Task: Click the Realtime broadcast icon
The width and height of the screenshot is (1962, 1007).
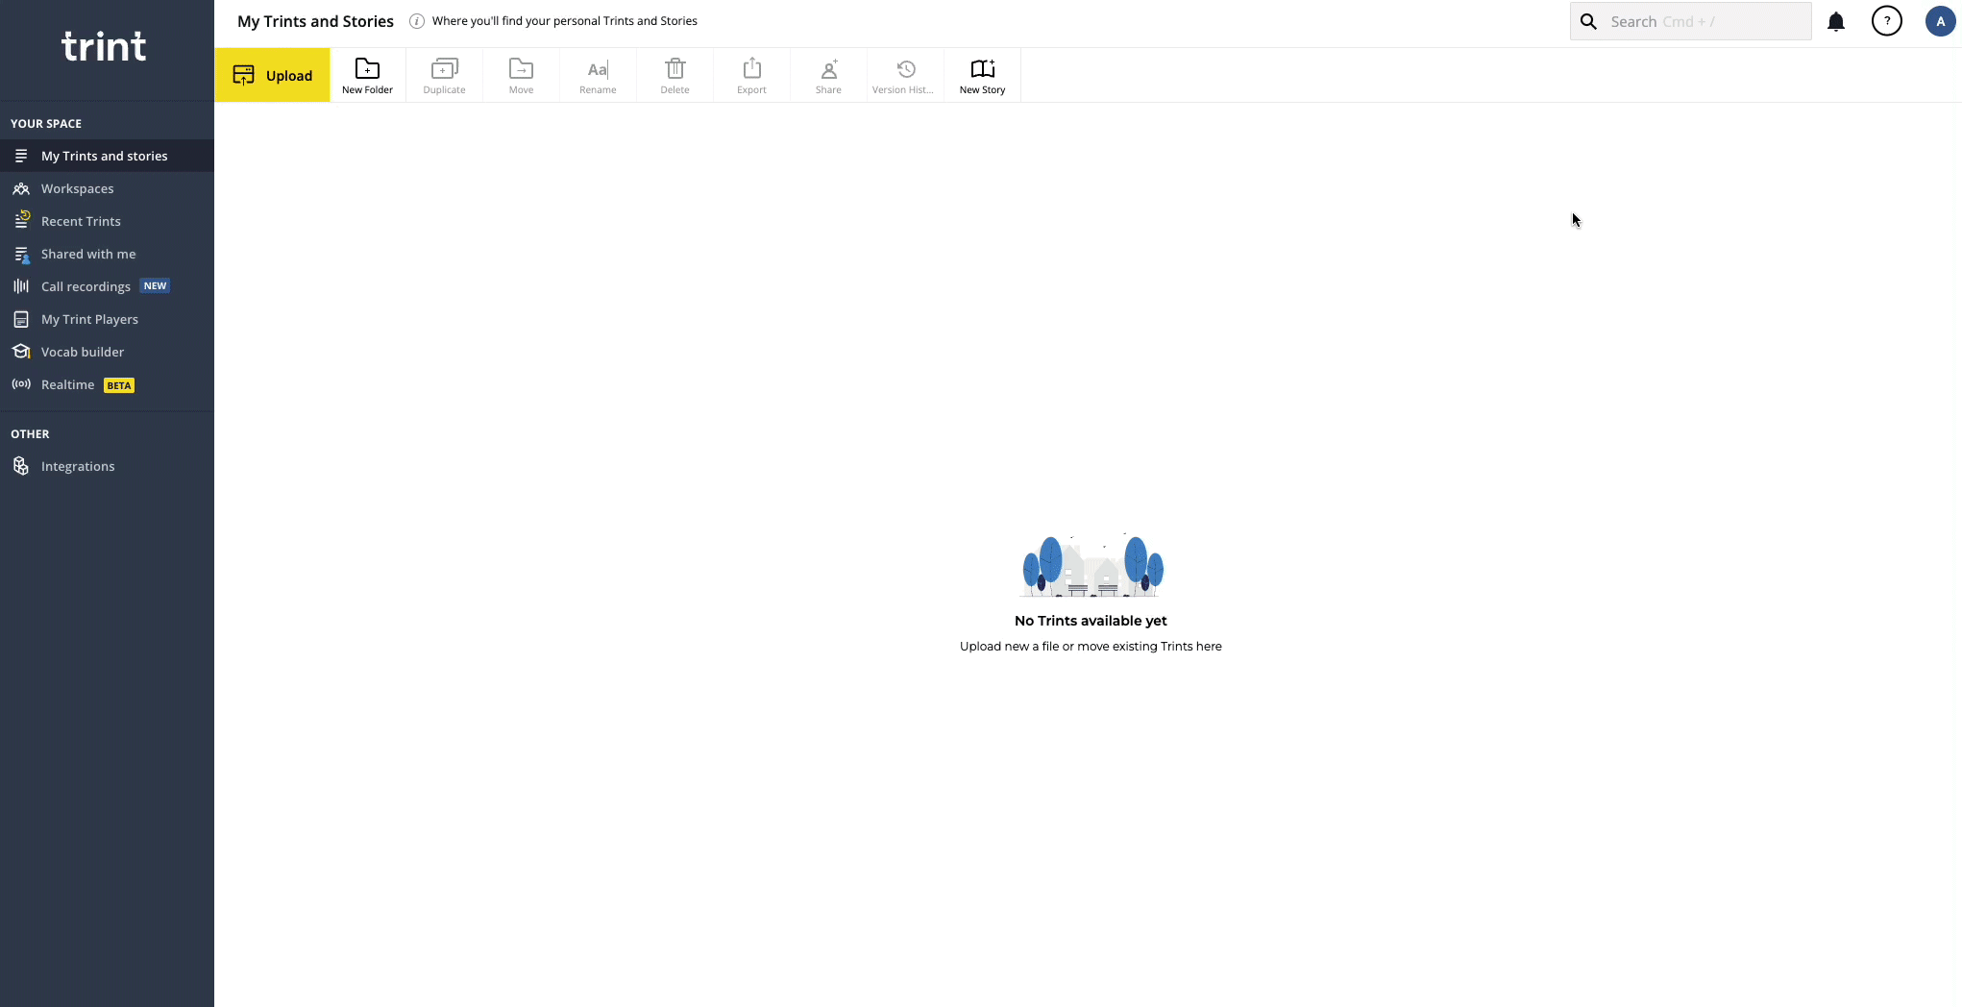Action: pos(21,384)
